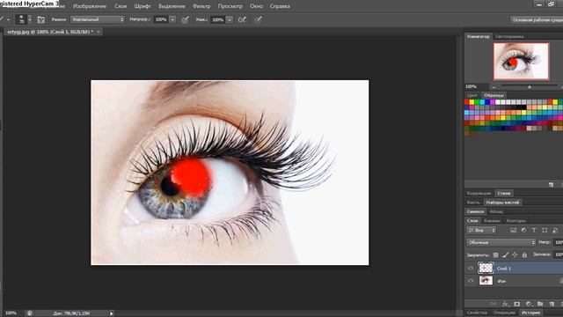Open the flow slider arrow next to Наж.

230,19
